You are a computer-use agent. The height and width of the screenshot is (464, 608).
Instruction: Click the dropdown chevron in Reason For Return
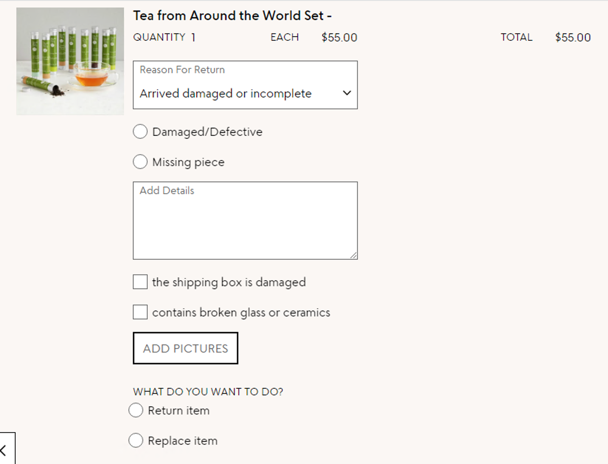(347, 93)
